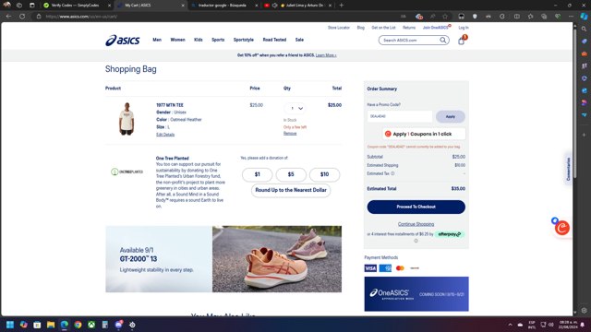
Task: Open sidebar settings gear at bottom right
Action: tap(585, 311)
